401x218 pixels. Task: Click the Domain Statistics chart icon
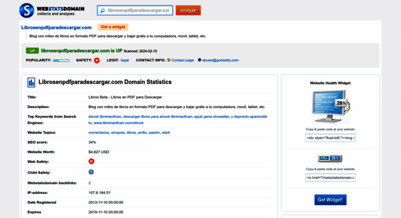31,82
